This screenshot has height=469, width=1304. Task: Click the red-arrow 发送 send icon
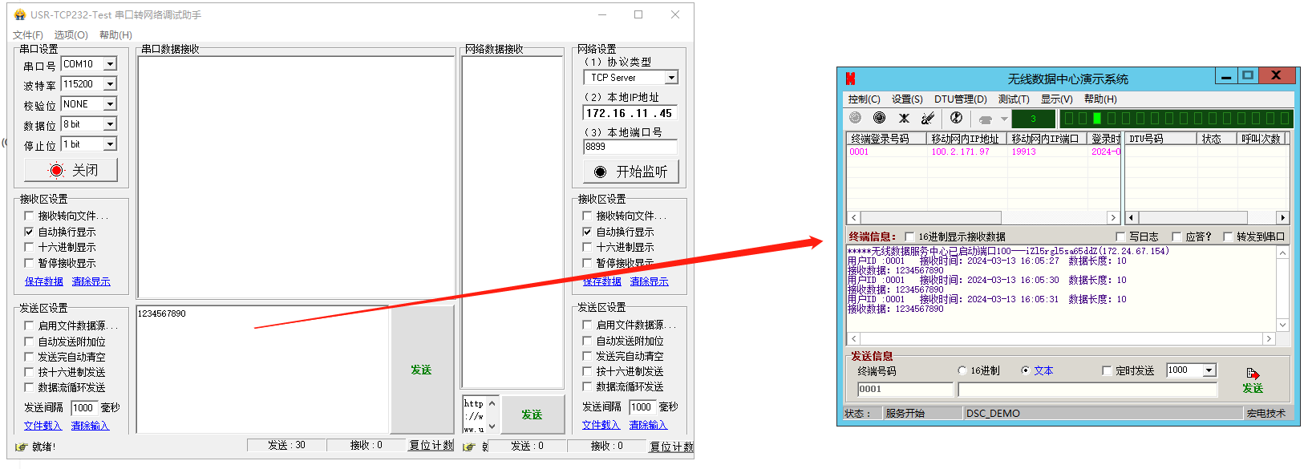point(1253,374)
